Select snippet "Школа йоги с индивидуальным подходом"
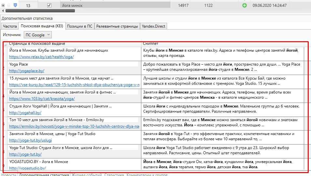This screenshot has width=311, height=176. click(221, 109)
